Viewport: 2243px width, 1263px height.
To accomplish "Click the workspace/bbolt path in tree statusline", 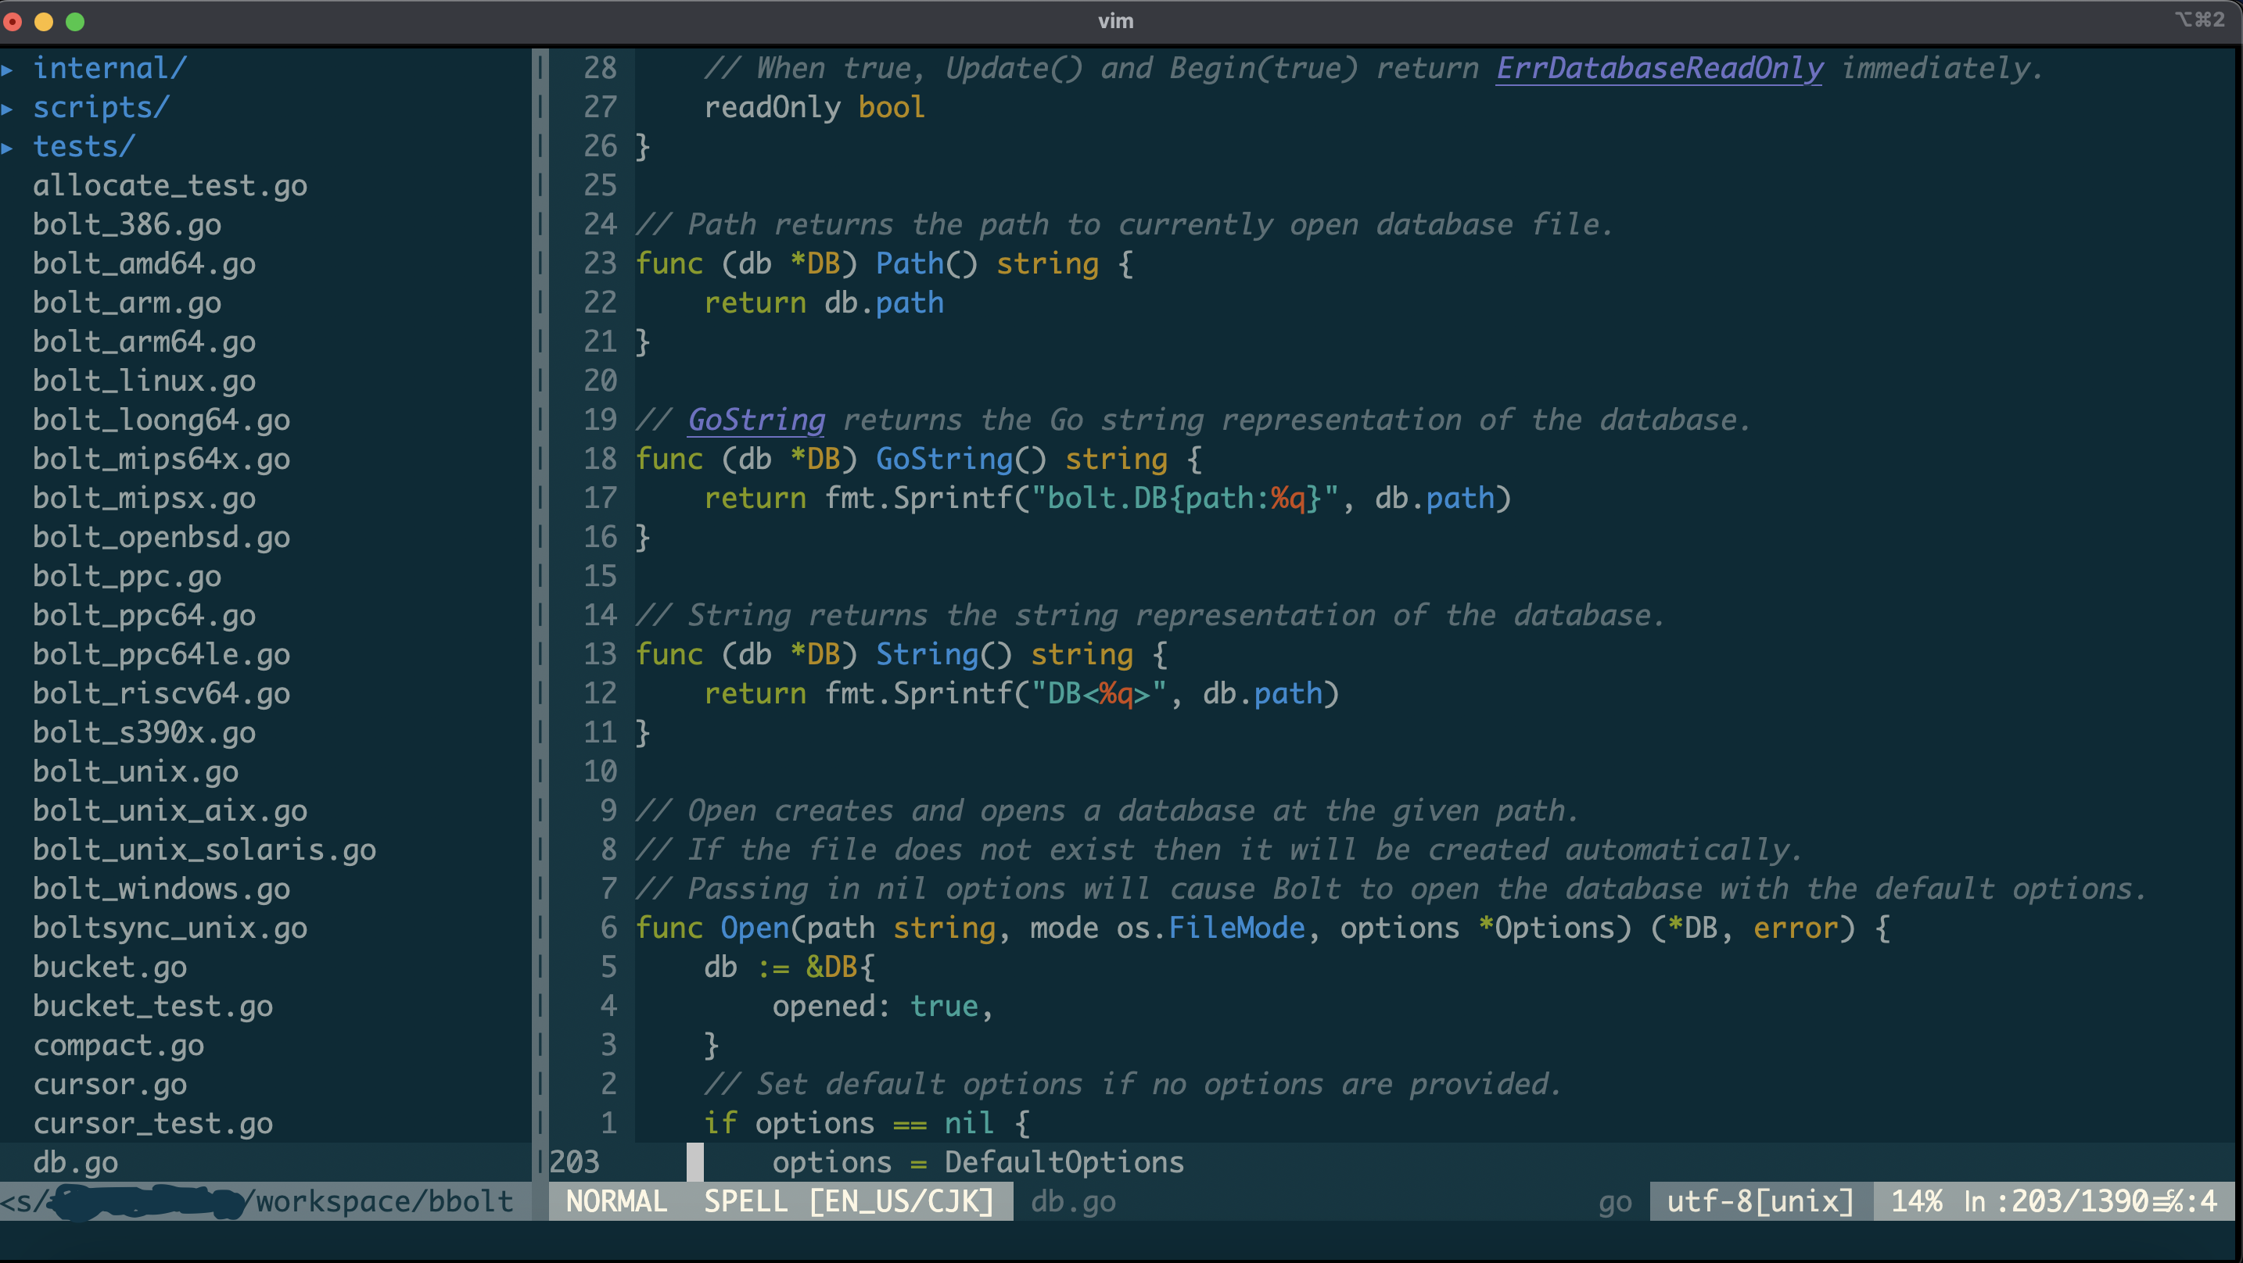I will pos(384,1202).
